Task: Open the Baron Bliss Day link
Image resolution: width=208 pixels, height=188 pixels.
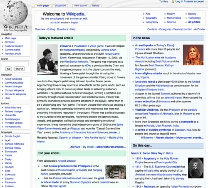Action: (152, 153)
